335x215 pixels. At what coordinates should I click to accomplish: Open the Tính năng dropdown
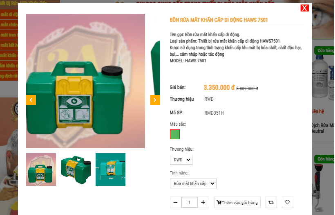[x=193, y=183]
